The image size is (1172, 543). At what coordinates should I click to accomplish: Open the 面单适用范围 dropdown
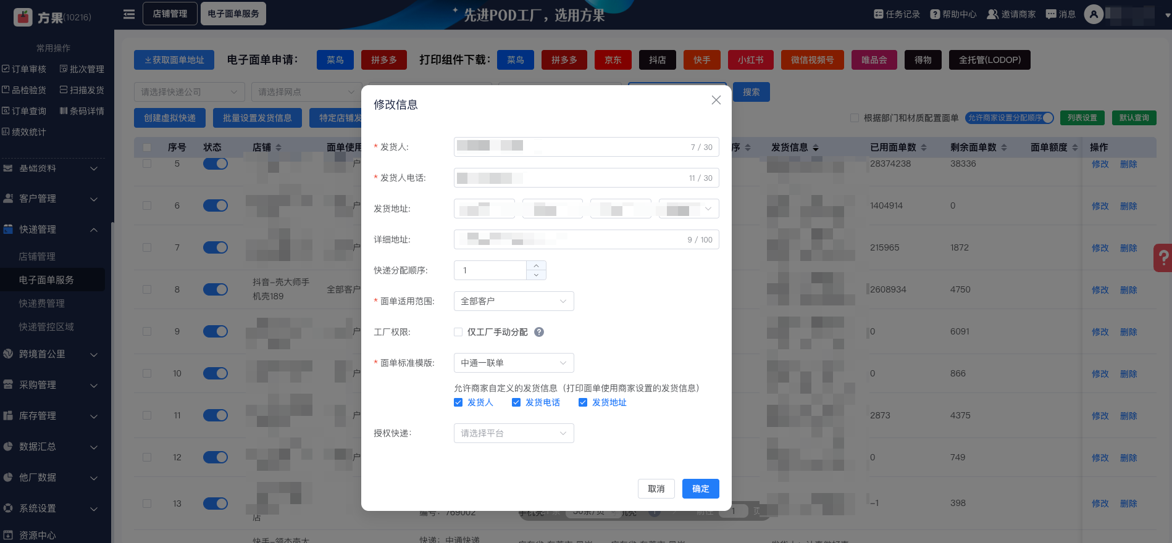(x=514, y=301)
